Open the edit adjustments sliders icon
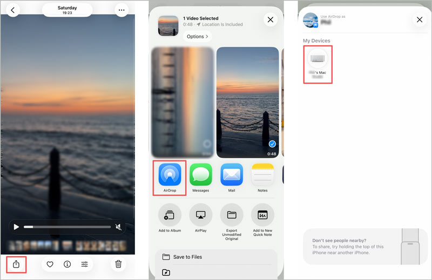The height and width of the screenshot is (280, 432). [85, 264]
